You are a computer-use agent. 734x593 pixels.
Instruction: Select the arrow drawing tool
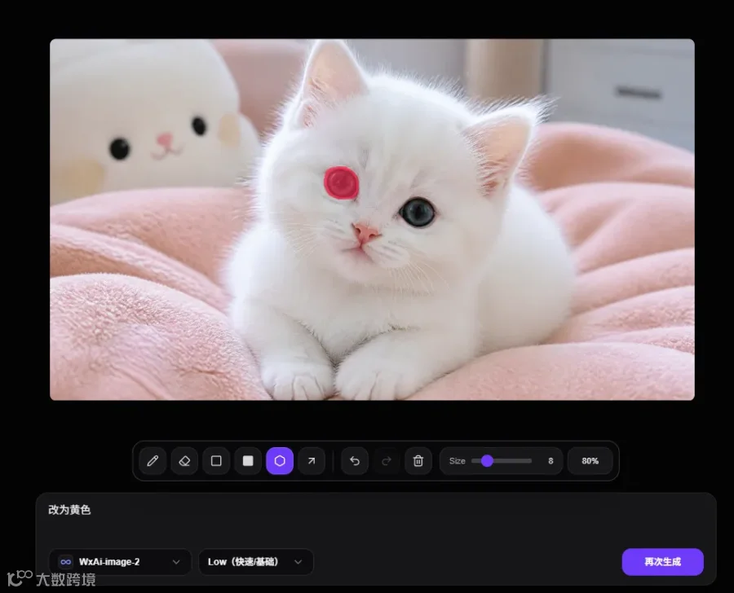click(312, 461)
